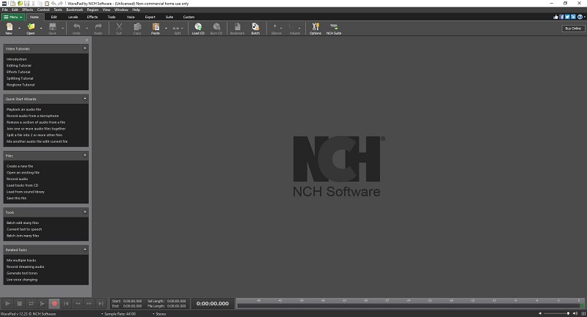Open the Control menu
This screenshot has width=587, height=317.
43,10
